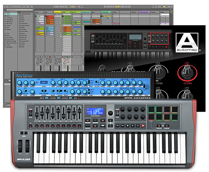Click the Tap tempo button in Ableton
This screenshot has height=172, width=209.
[x=5, y=7]
